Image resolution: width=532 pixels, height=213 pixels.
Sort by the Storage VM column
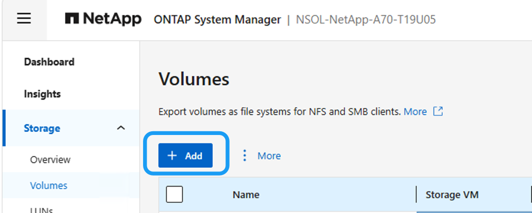(452, 195)
